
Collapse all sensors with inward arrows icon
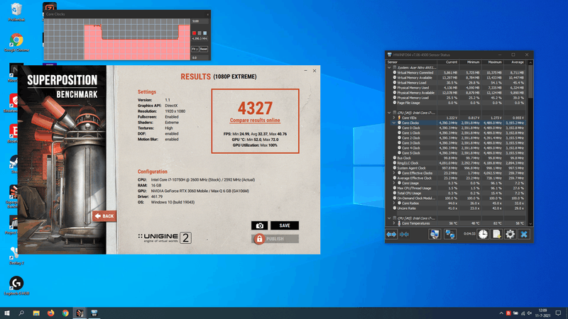pos(404,235)
